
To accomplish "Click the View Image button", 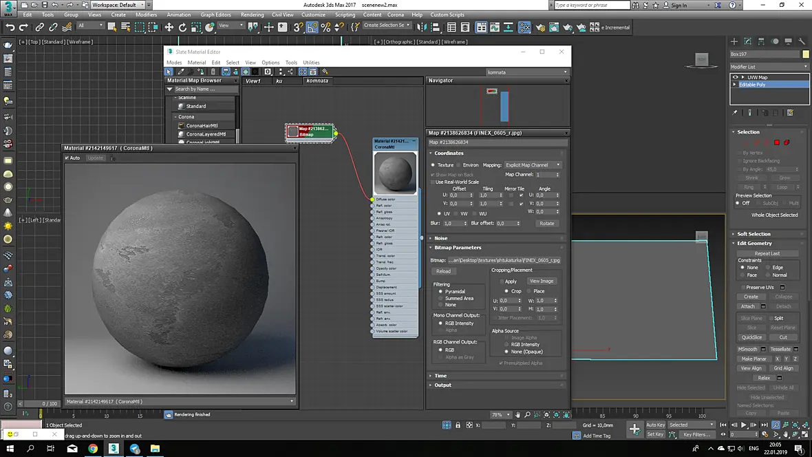I will (x=542, y=281).
